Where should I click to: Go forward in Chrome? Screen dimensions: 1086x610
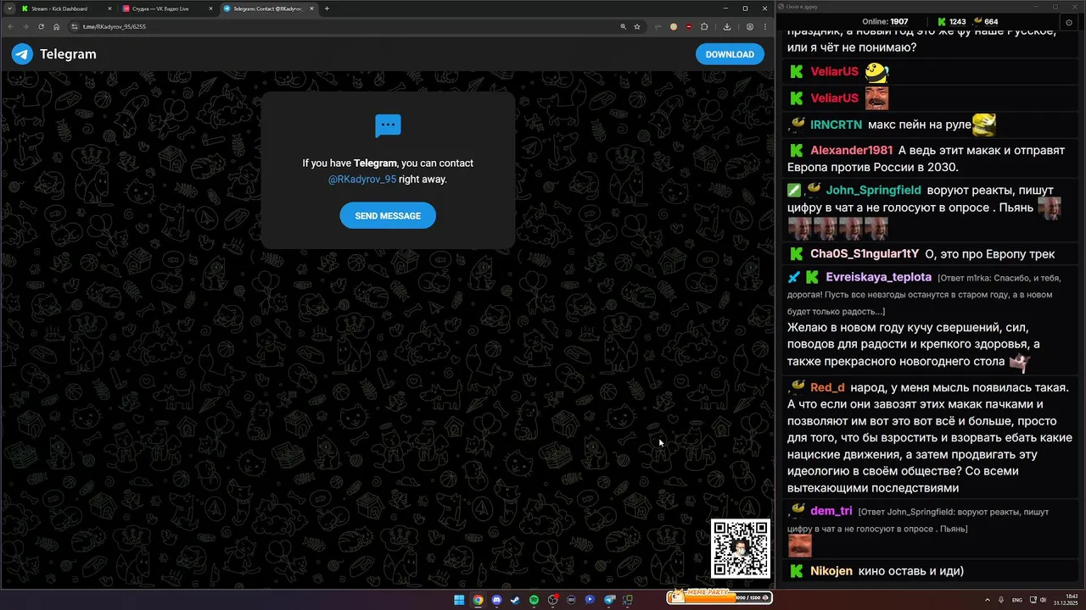(25, 26)
